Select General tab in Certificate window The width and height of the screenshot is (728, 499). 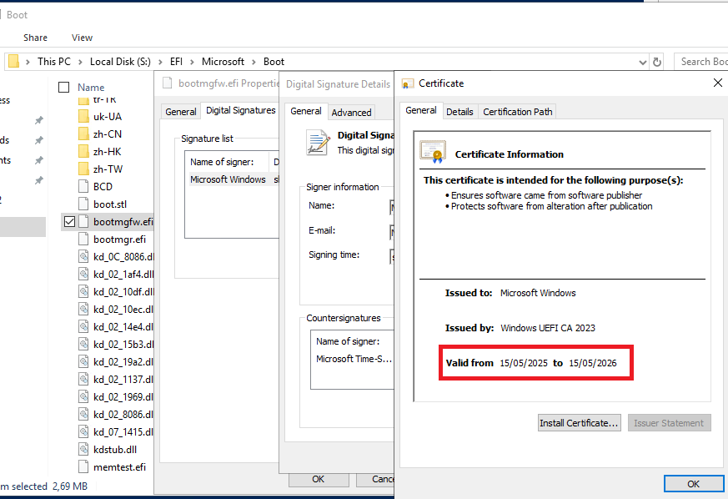pos(420,111)
